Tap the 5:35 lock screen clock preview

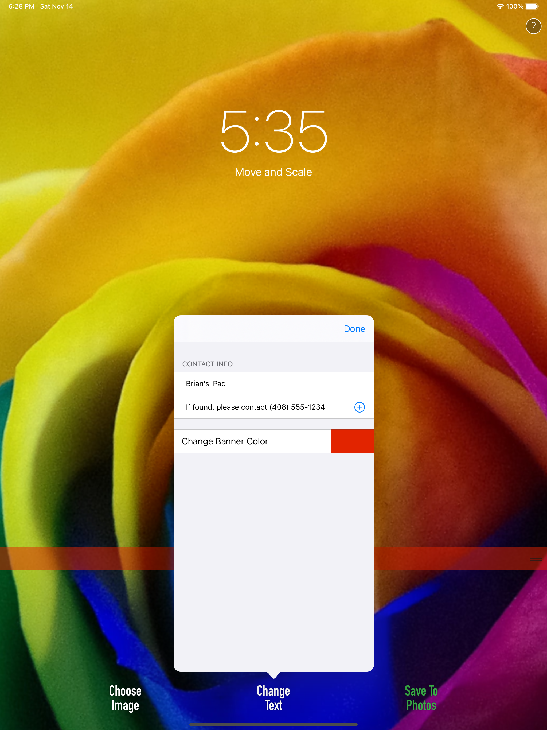pos(273,132)
